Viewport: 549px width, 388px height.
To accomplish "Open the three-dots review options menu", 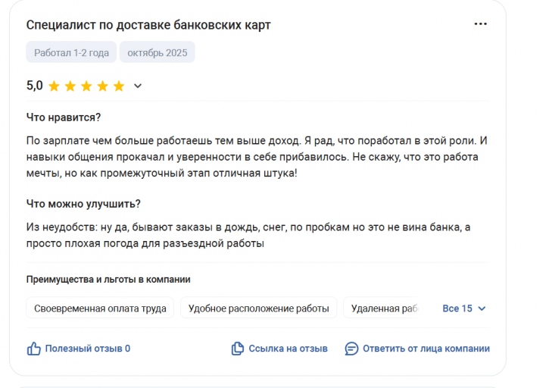I will pos(480,23).
